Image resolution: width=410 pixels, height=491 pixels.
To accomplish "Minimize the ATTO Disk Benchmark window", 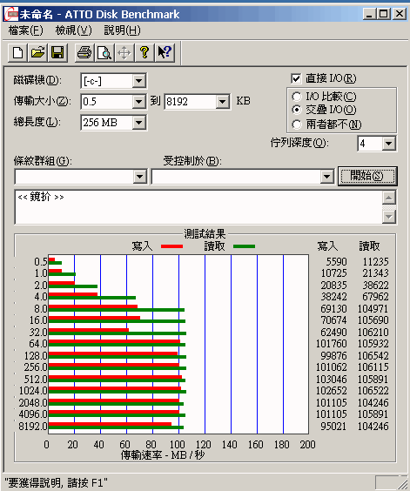I will point(370,14).
